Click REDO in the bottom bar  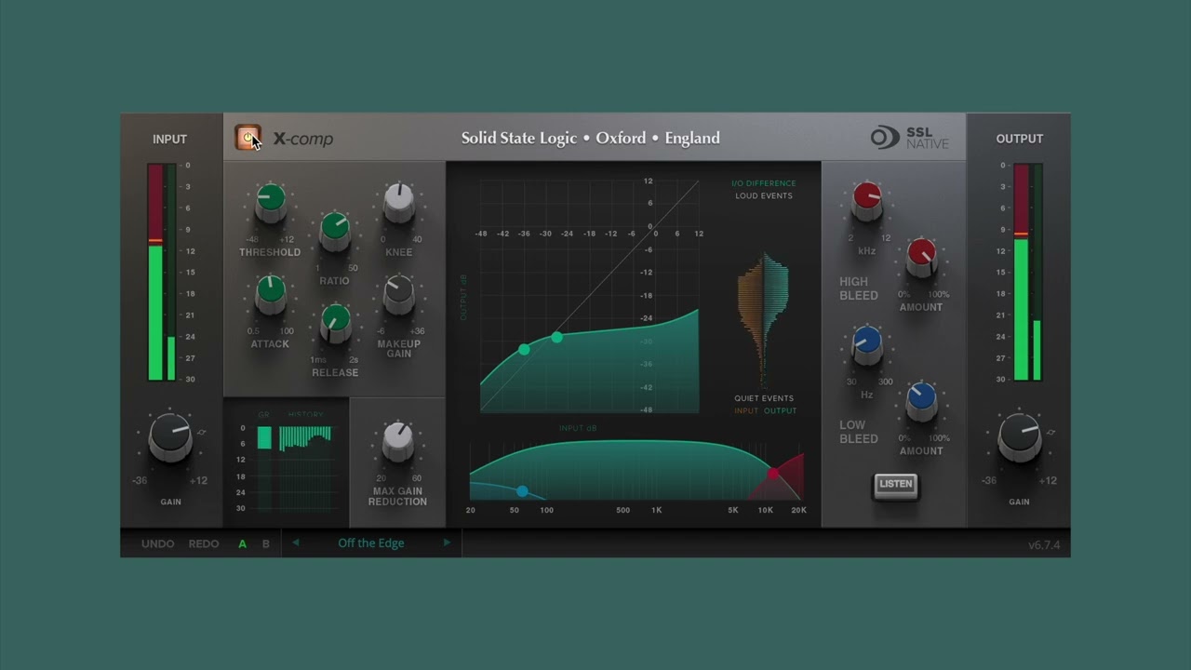(x=204, y=543)
